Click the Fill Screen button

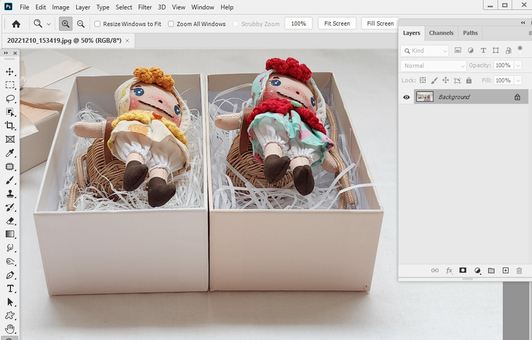(x=380, y=23)
